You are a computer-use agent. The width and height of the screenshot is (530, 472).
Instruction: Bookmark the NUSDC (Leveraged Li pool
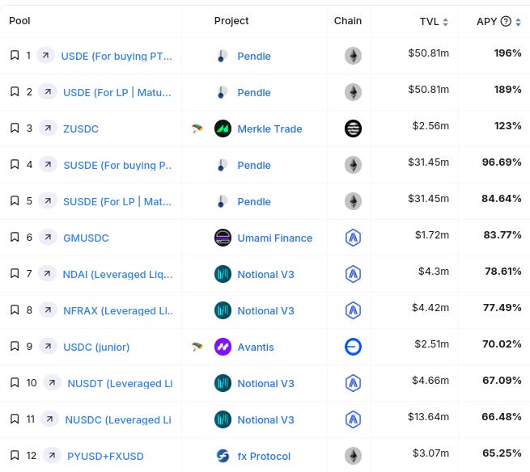tap(15, 419)
